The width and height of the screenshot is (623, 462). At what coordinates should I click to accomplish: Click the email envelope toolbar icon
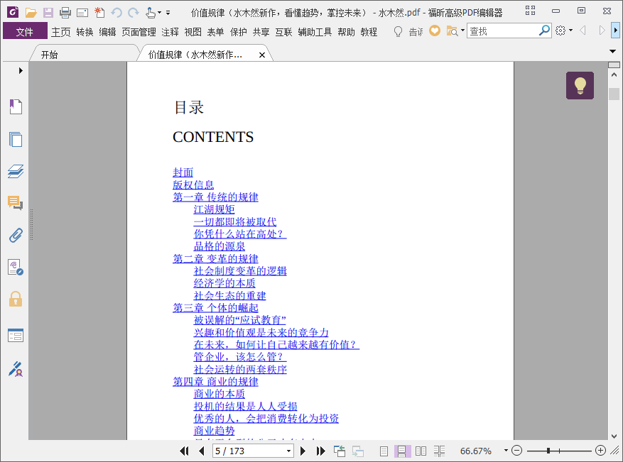[82, 13]
